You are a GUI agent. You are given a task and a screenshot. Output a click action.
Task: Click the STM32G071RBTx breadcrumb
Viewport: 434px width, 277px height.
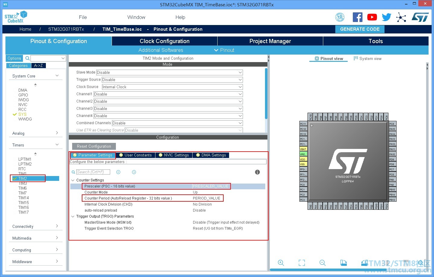tap(66, 29)
